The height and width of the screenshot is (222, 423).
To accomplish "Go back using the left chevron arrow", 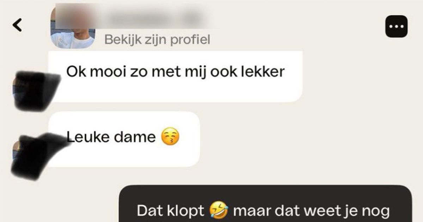I will click(x=17, y=25).
